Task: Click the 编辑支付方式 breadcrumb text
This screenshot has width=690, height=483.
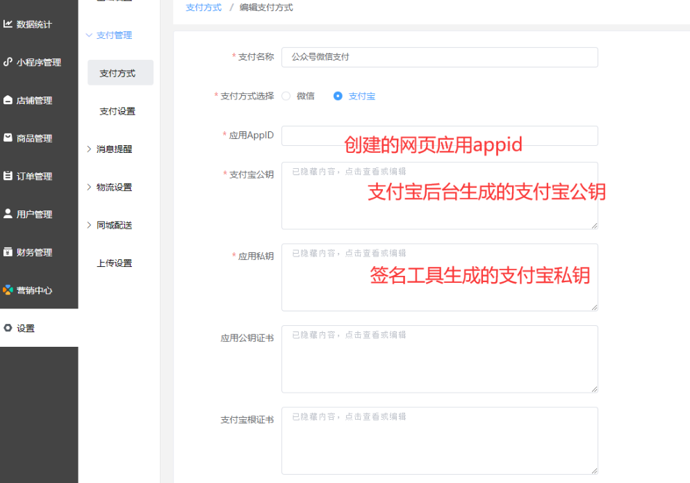Action: pyautogui.click(x=266, y=8)
